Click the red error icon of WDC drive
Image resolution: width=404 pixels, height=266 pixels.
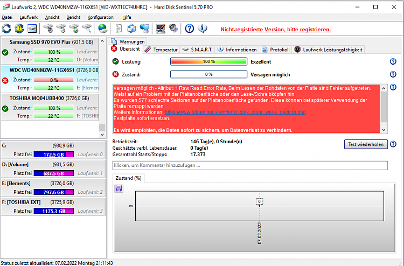tap(5, 80)
